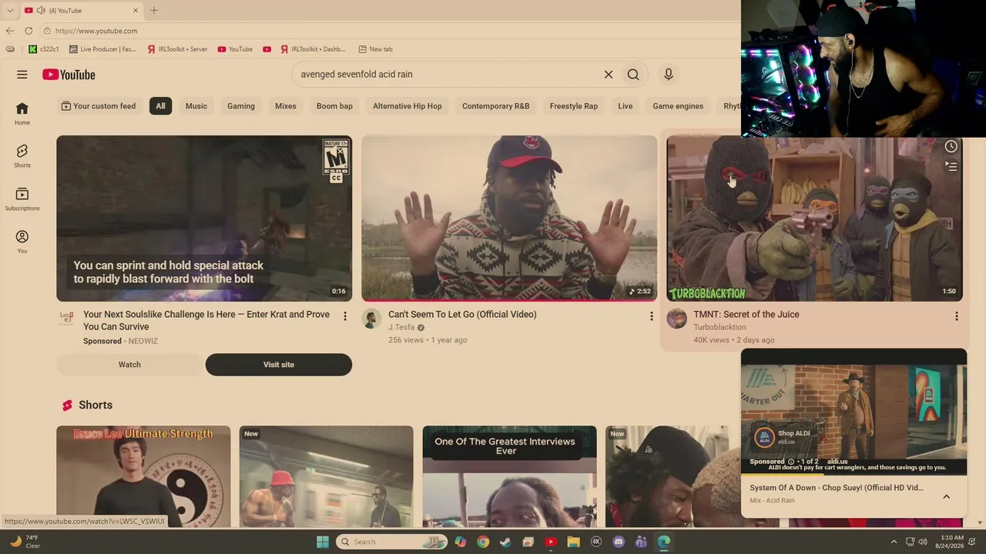
Task: Filter feed by Boom bap chip
Action: coord(334,106)
